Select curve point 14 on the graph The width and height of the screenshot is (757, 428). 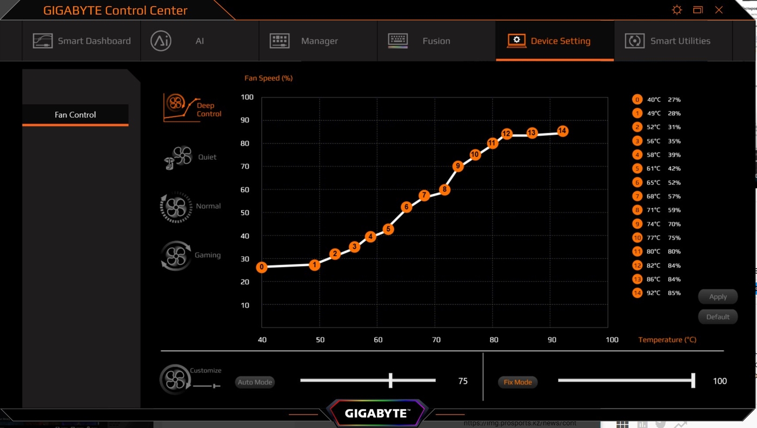562,131
